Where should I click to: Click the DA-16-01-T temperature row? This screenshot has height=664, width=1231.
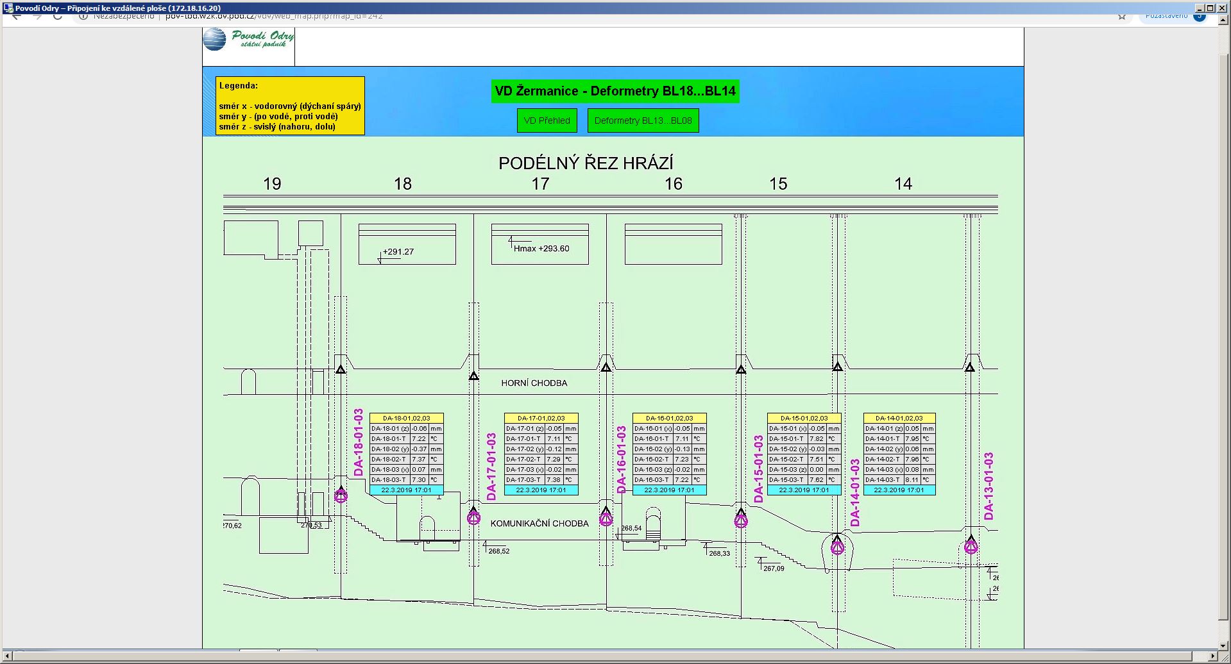click(670, 439)
